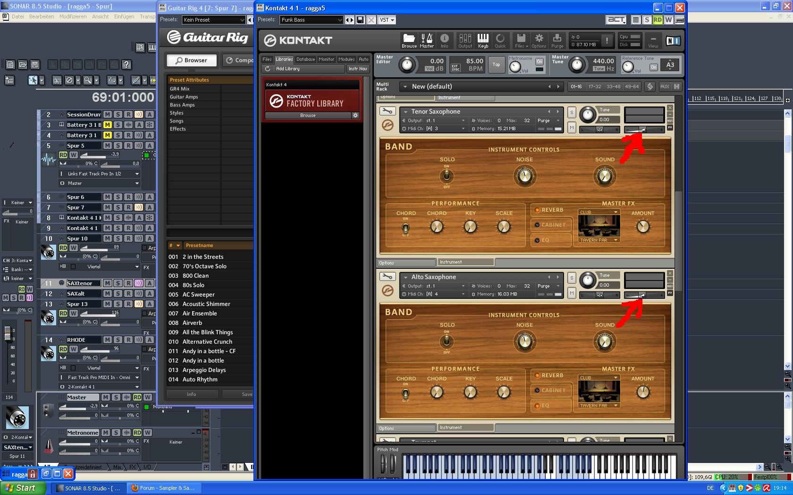Open Tenor Saxophone wrench edit icon

387,111
